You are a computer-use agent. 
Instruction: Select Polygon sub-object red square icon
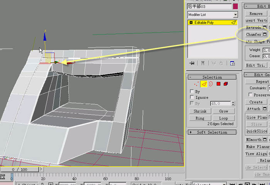(218, 84)
